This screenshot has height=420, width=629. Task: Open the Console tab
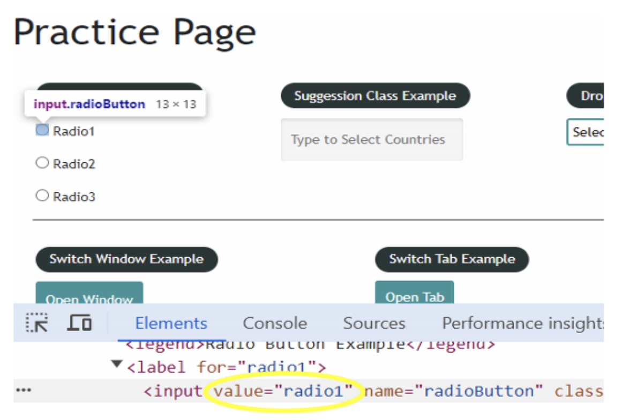point(275,324)
